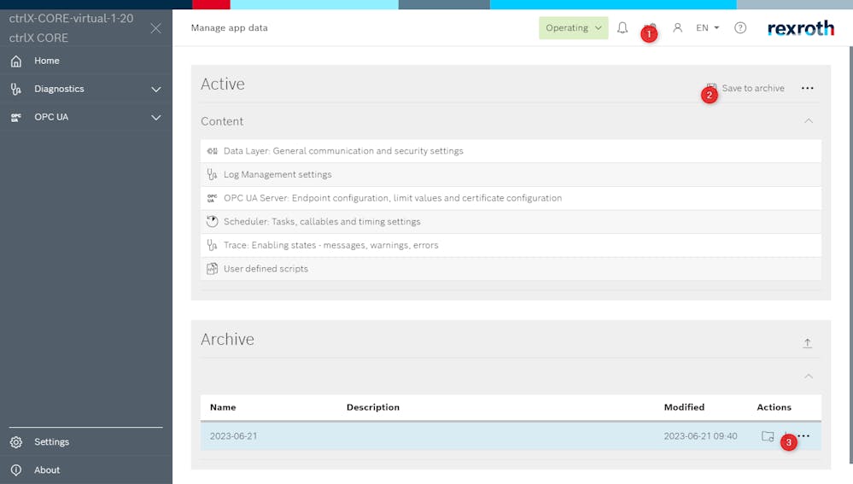Expand the OPC UA sidebar menu

[x=155, y=117]
